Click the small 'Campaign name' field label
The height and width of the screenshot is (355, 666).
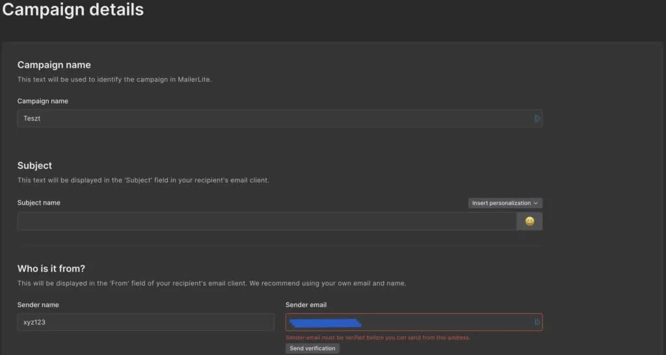point(42,101)
